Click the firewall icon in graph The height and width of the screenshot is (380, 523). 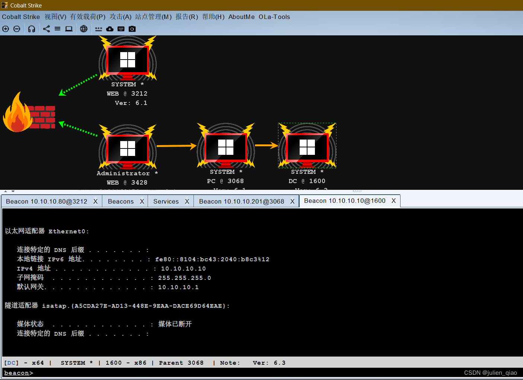point(29,112)
